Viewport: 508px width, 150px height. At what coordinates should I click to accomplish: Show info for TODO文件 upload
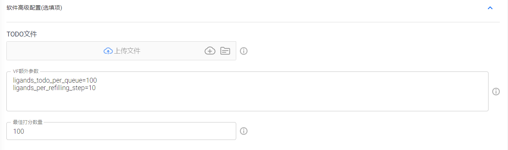(x=244, y=51)
